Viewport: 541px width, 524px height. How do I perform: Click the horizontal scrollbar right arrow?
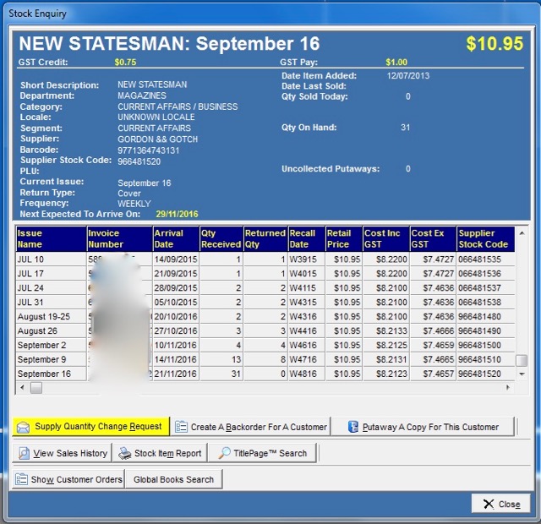click(x=508, y=388)
